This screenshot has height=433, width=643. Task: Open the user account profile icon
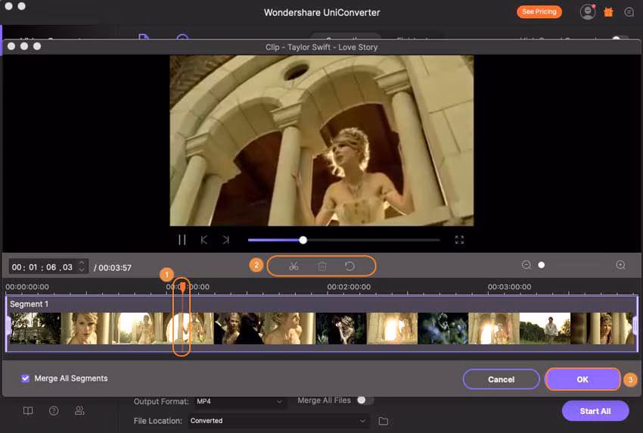coord(587,12)
